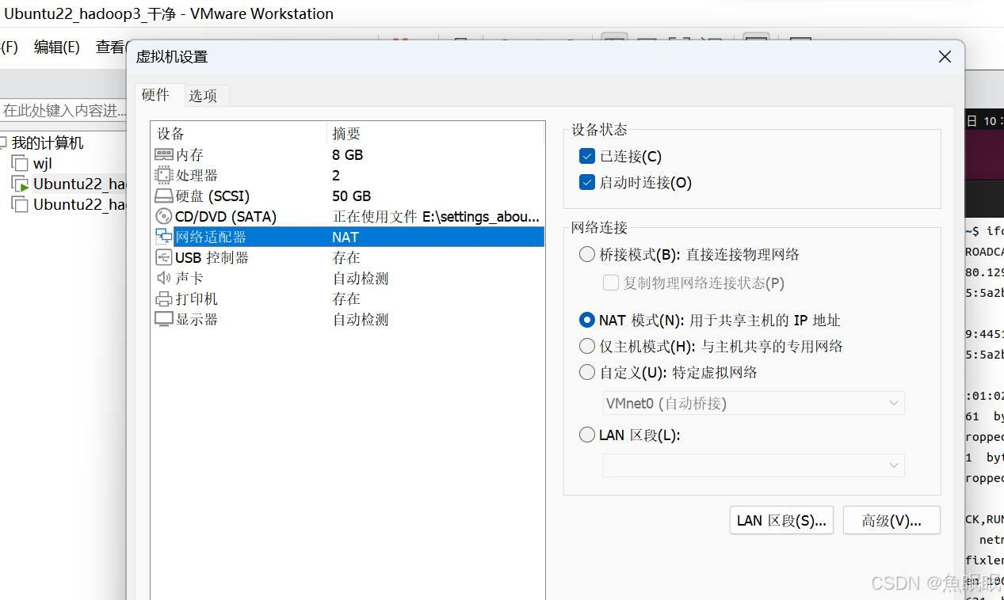
Task: Open the VMnet0 (自动桥接) dropdown
Action: point(754,404)
